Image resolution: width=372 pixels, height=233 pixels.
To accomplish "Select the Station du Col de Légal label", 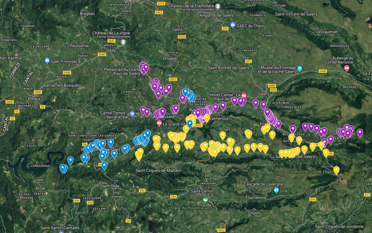I will pyautogui.click(x=311, y=171).
